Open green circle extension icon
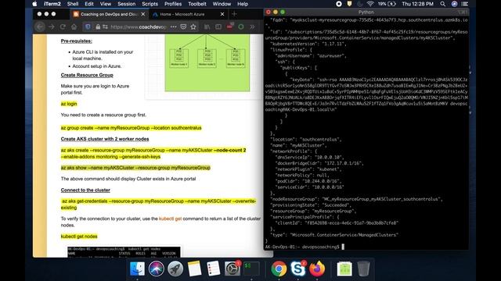 click(x=241, y=27)
